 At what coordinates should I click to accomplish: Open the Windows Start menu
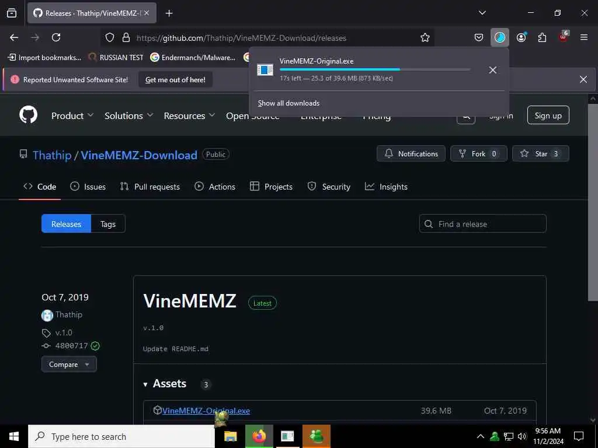(x=14, y=436)
